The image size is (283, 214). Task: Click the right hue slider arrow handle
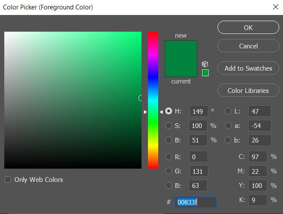click(x=161, y=112)
